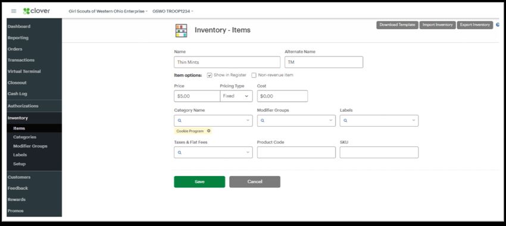Save the item with the Save button

point(199,181)
